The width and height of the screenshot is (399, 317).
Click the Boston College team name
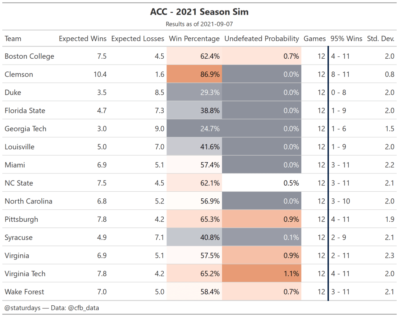click(x=29, y=56)
